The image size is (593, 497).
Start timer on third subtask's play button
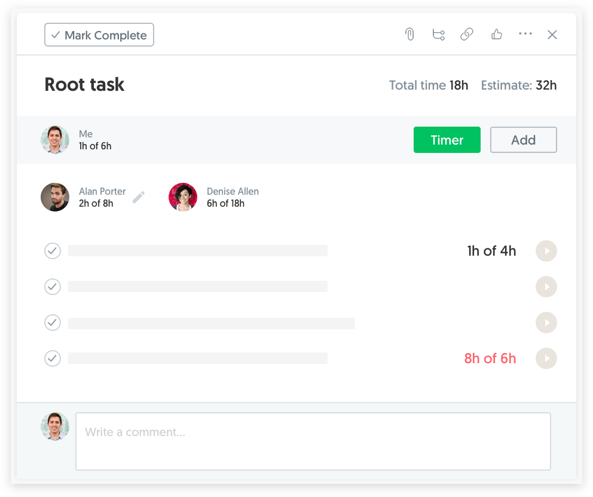tap(546, 323)
